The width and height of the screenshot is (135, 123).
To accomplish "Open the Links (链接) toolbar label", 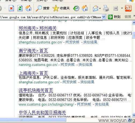I will tap(128, 17).
